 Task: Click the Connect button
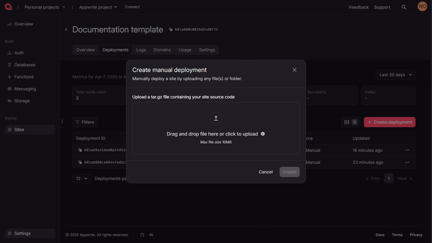[x=132, y=7]
